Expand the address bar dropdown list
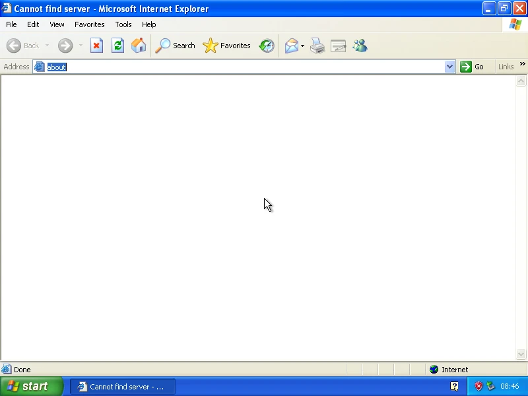Image resolution: width=528 pixels, height=396 pixels. tap(449, 67)
